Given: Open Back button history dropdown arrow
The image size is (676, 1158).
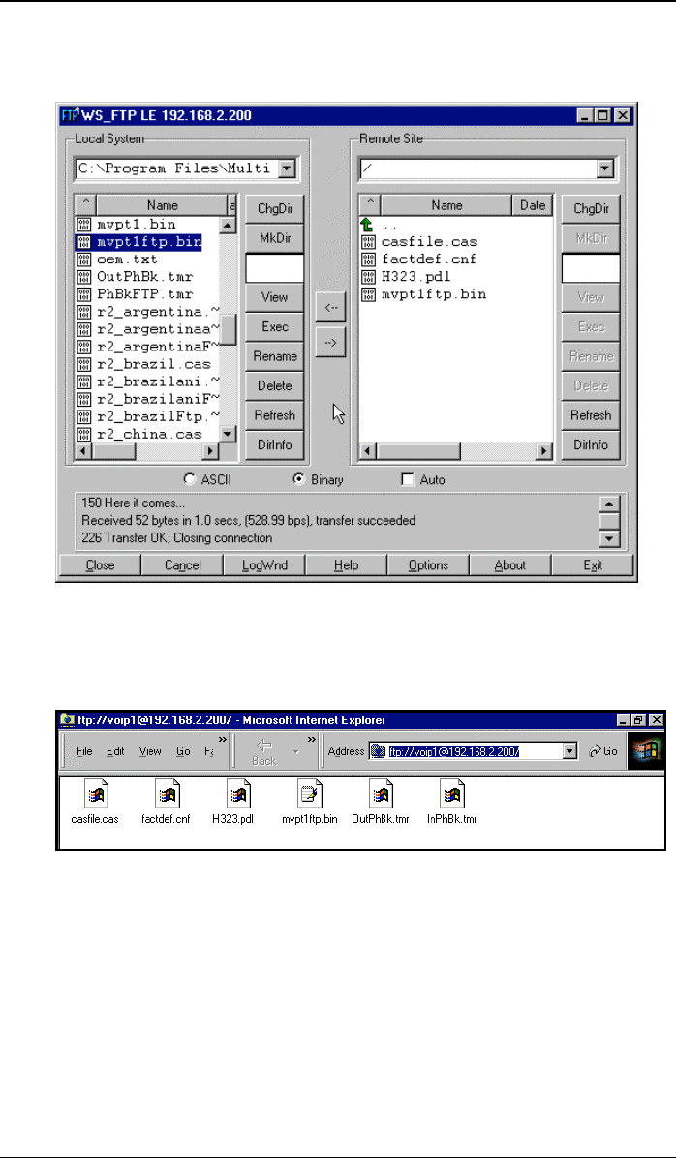Looking at the screenshot, I should (x=295, y=751).
